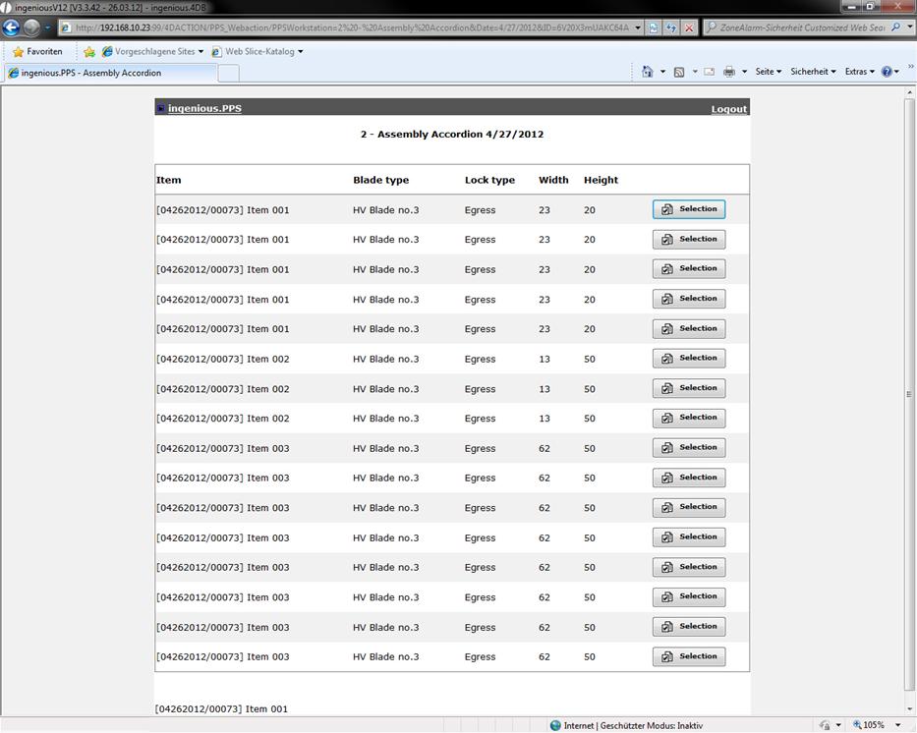Click the browser Back arrow button
917x733 pixels.
point(12,28)
